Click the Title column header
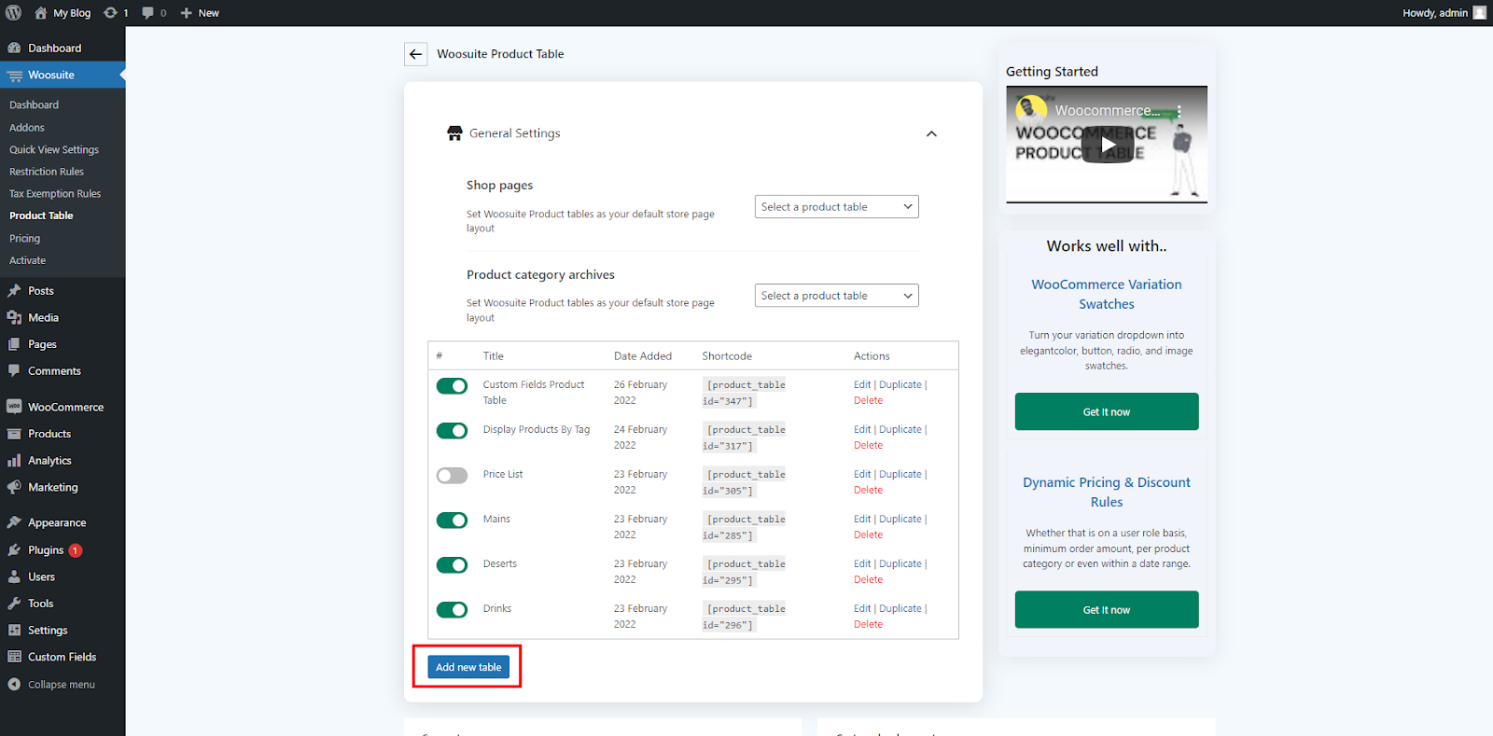The width and height of the screenshot is (1493, 736). (x=494, y=356)
